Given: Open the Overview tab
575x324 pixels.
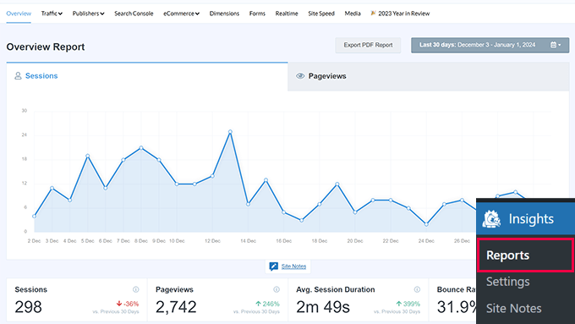Looking at the screenshot, I should (x=19, y=14).
